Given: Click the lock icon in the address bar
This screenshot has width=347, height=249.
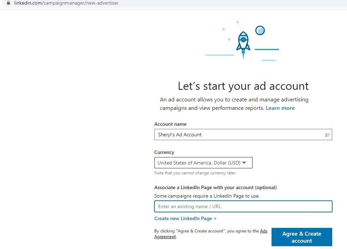Looking at the screenshot, I should [x=9, y=3].
